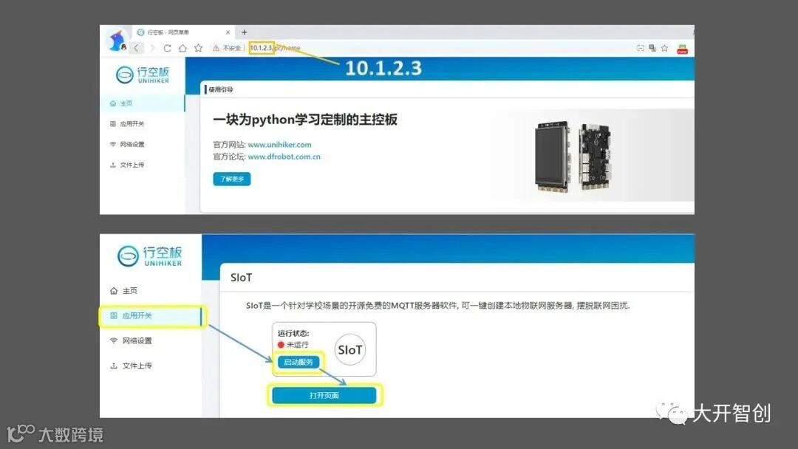Click the UNIHIKER board product image
Image resolution: width=798 pixels, height=449 pixels.
(x=573, y=156)
